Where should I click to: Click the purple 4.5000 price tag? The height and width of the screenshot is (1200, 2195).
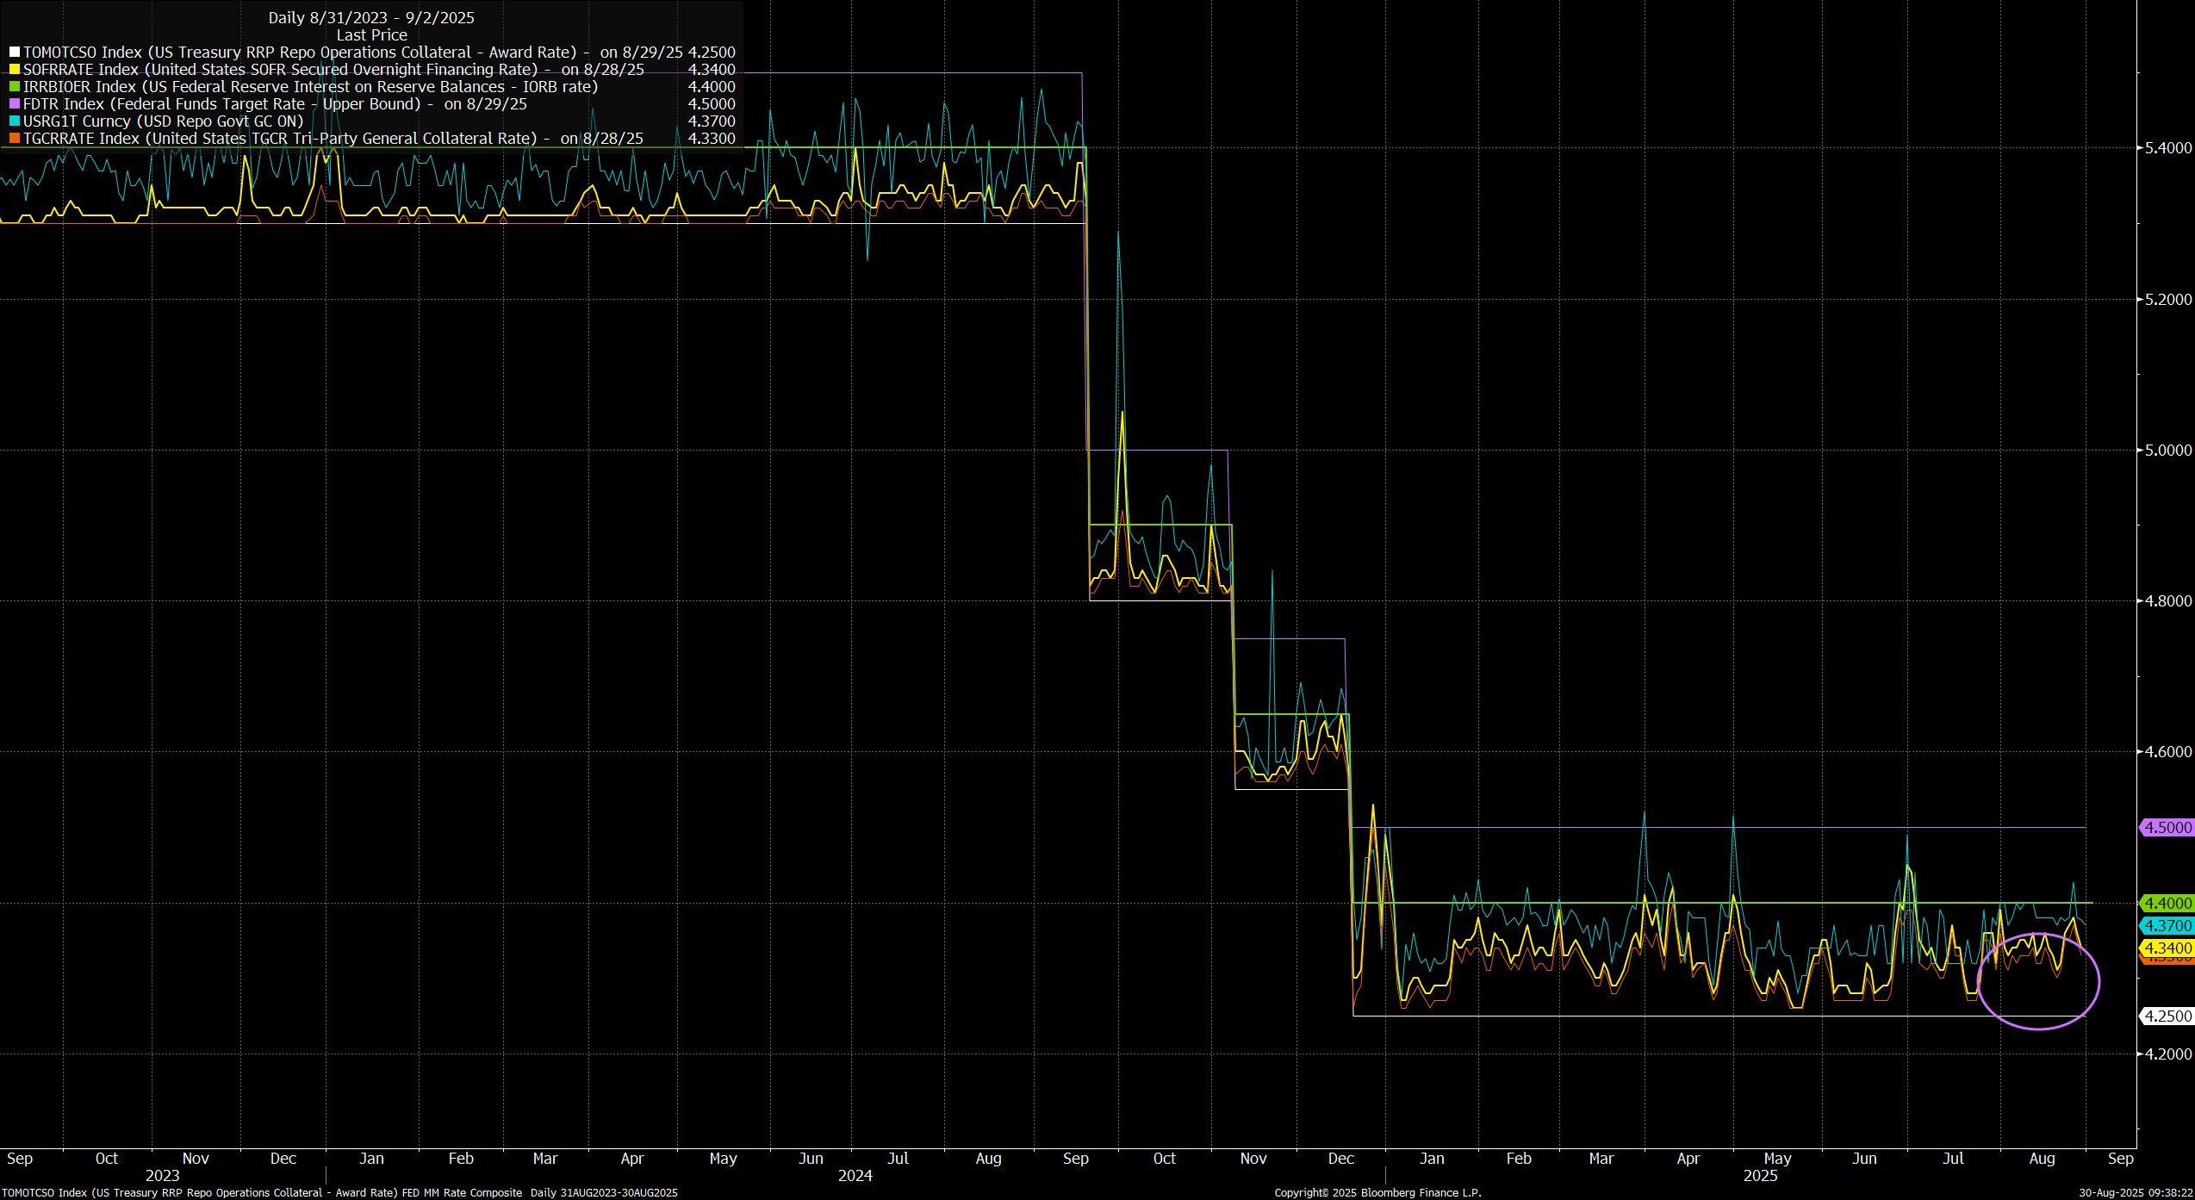[2166, 828]
